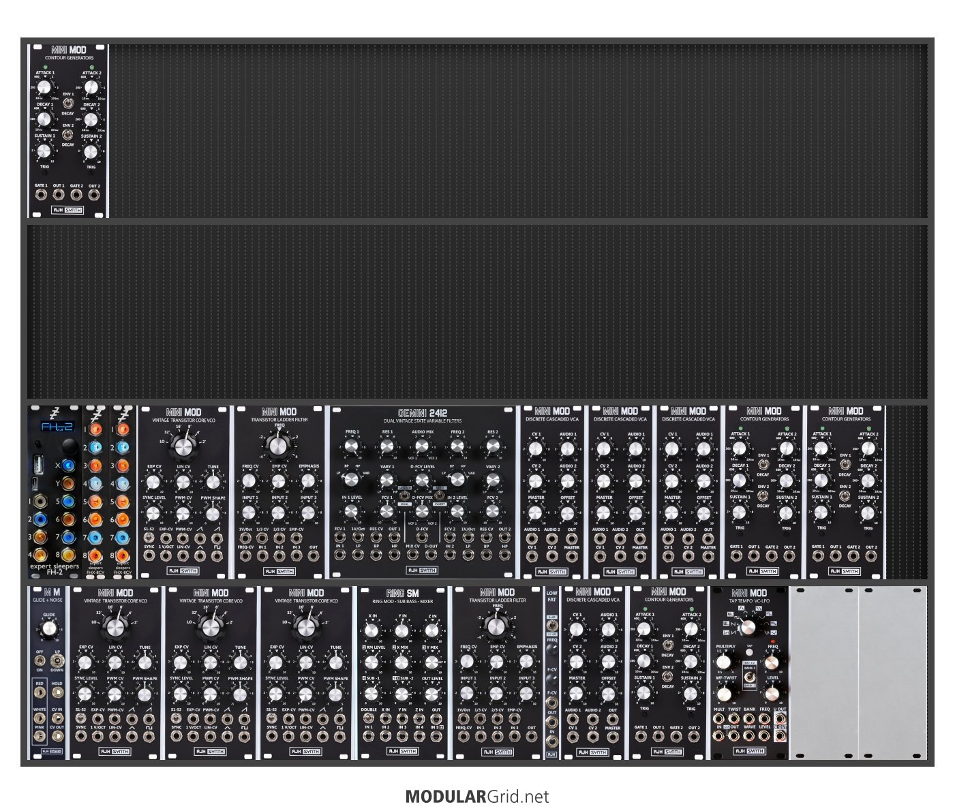The width and height of the screenshot is (955, 811).
Task: Click the FH-2 blue OLED display
Action: pos(58,427)
